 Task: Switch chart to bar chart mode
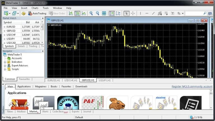(71, 13)
